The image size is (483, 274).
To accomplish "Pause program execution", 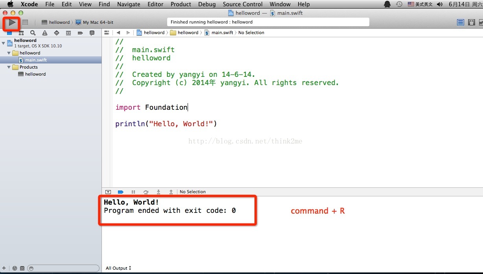I will click(133, 192).
